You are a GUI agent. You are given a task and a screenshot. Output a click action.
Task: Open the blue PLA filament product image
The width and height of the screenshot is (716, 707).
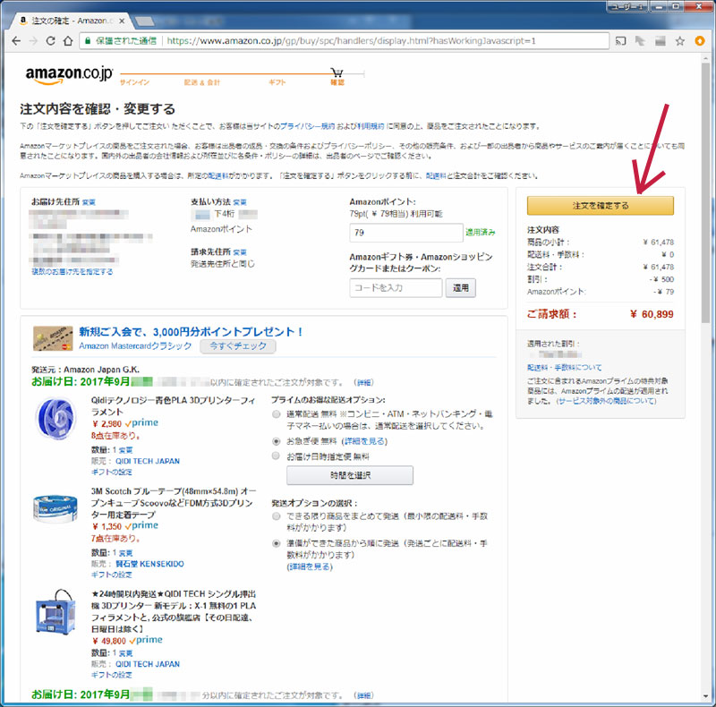56,418
